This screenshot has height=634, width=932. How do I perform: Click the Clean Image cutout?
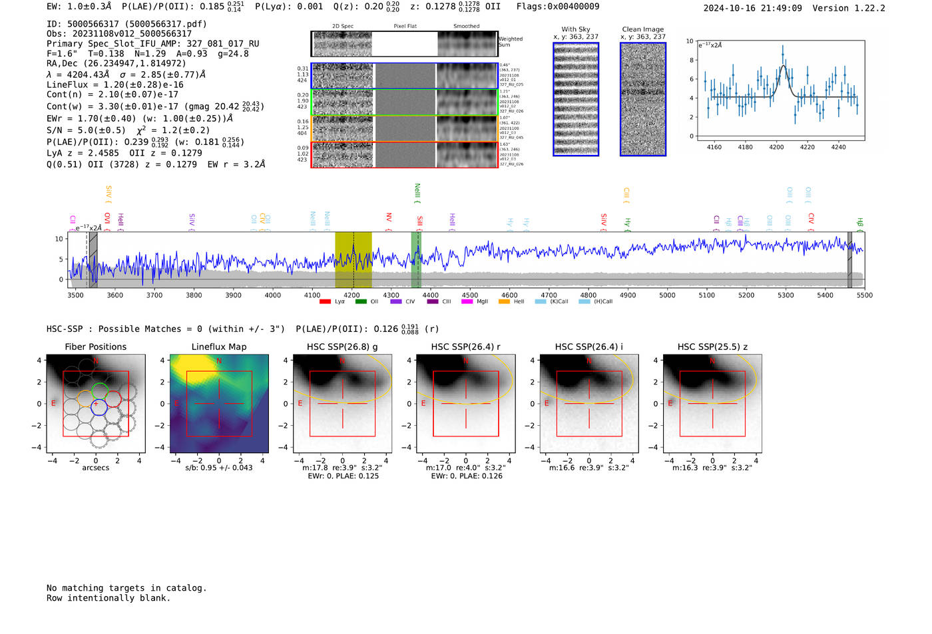tap(643, 99)
